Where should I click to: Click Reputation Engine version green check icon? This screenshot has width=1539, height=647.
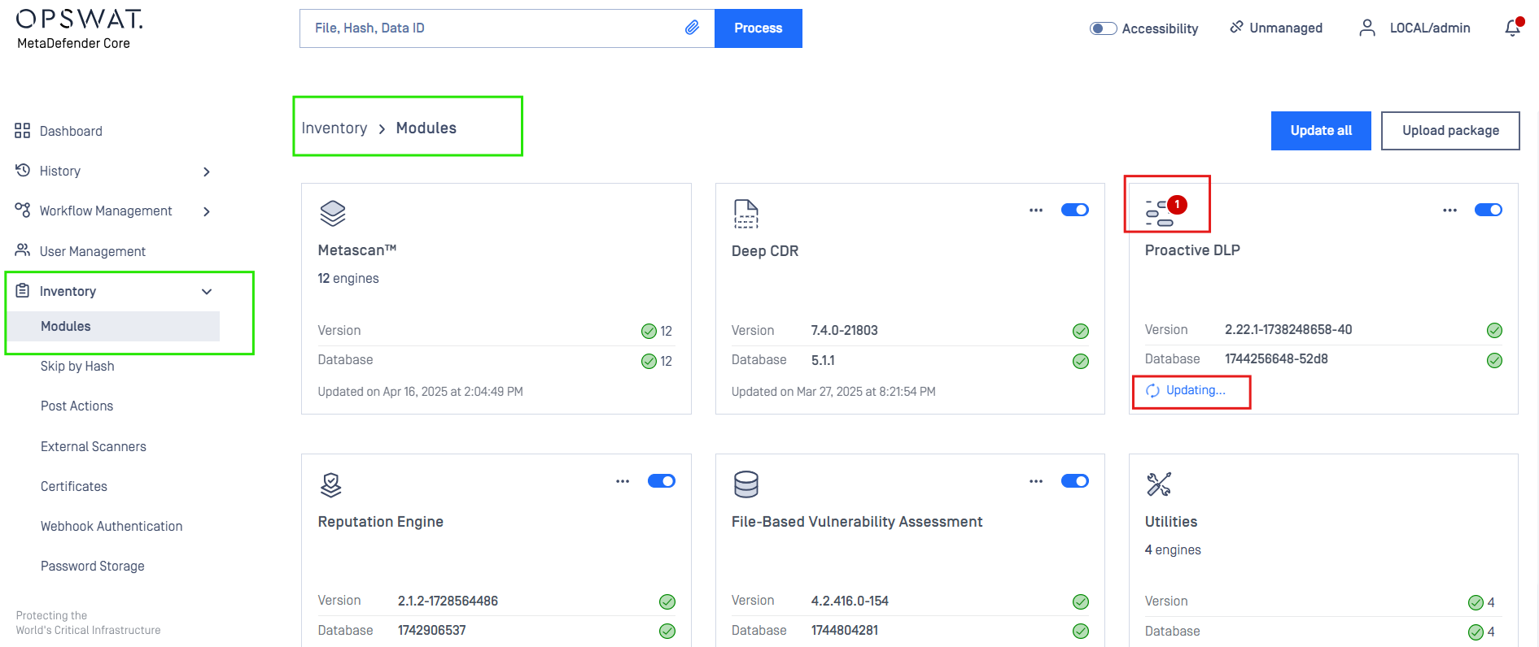tap(667, 601)
